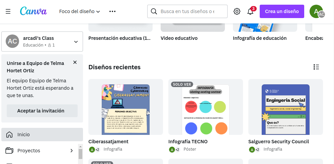Open notifications bell with 3 alerts
334x164 pixels.
pyautogui.click(x=250, y=11)
